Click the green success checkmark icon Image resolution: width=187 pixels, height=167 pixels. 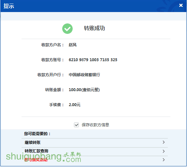click(x=67, y=29)
